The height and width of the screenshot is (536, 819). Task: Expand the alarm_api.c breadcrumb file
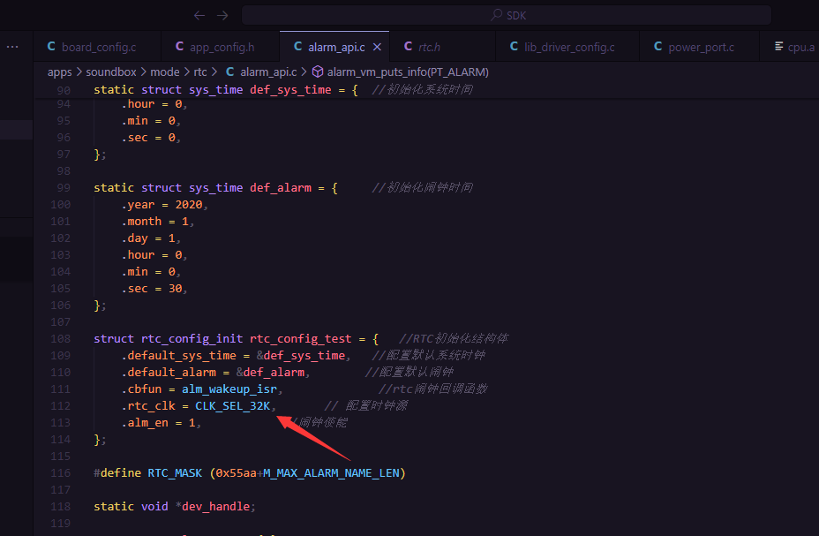click(262, 72)
